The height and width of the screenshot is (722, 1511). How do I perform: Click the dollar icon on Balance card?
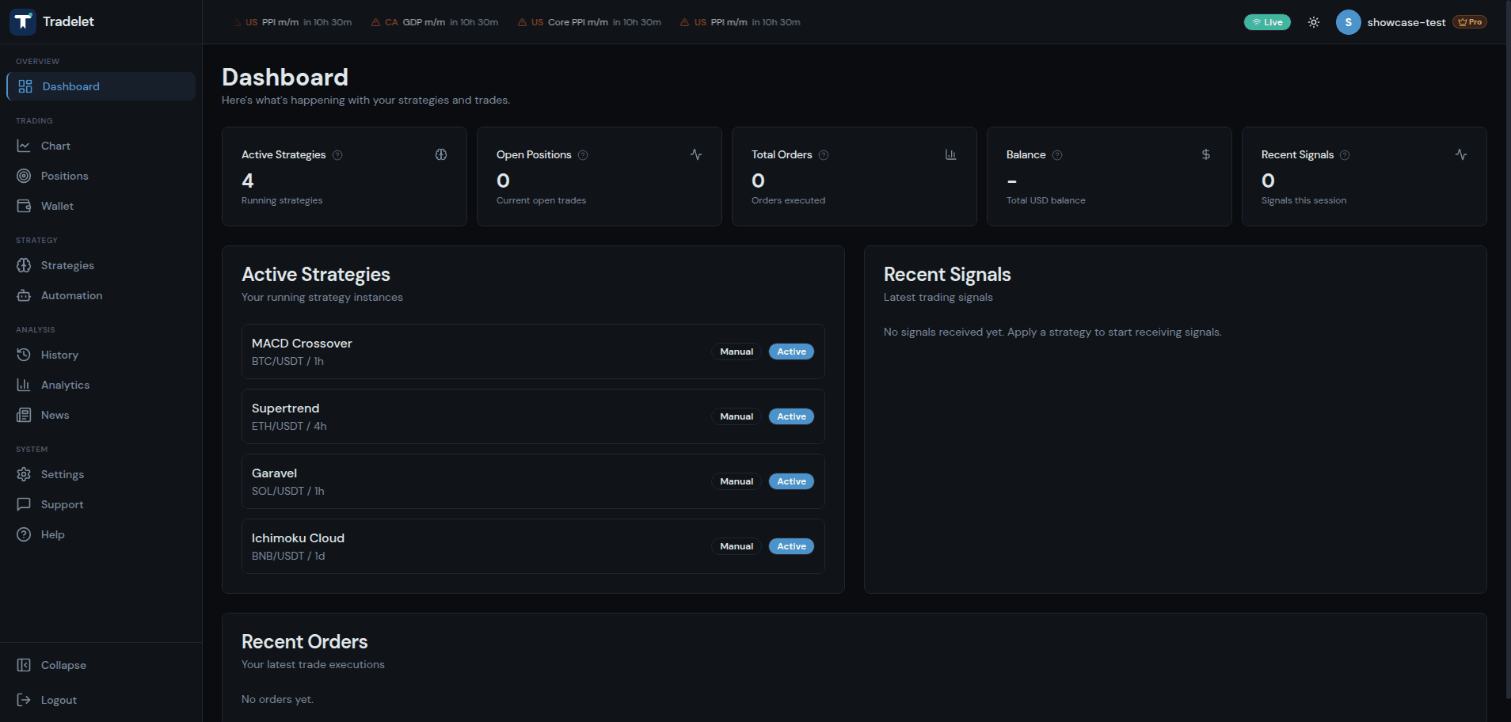[1205, 154]
